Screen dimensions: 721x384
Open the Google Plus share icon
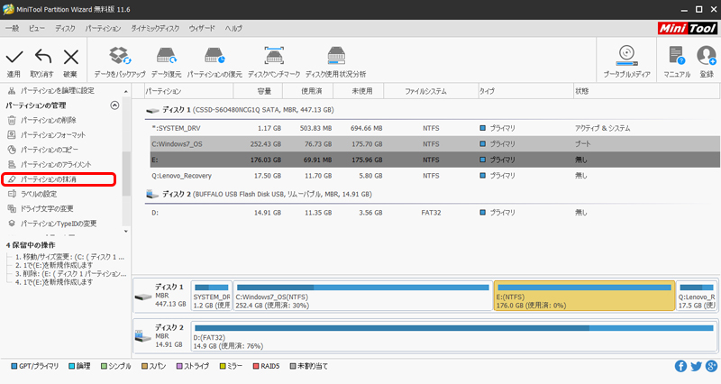pyautogui.click(x=711, y=366)
